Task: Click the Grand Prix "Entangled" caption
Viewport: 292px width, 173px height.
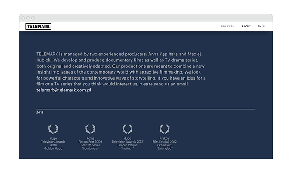Action: click(164, 147)
